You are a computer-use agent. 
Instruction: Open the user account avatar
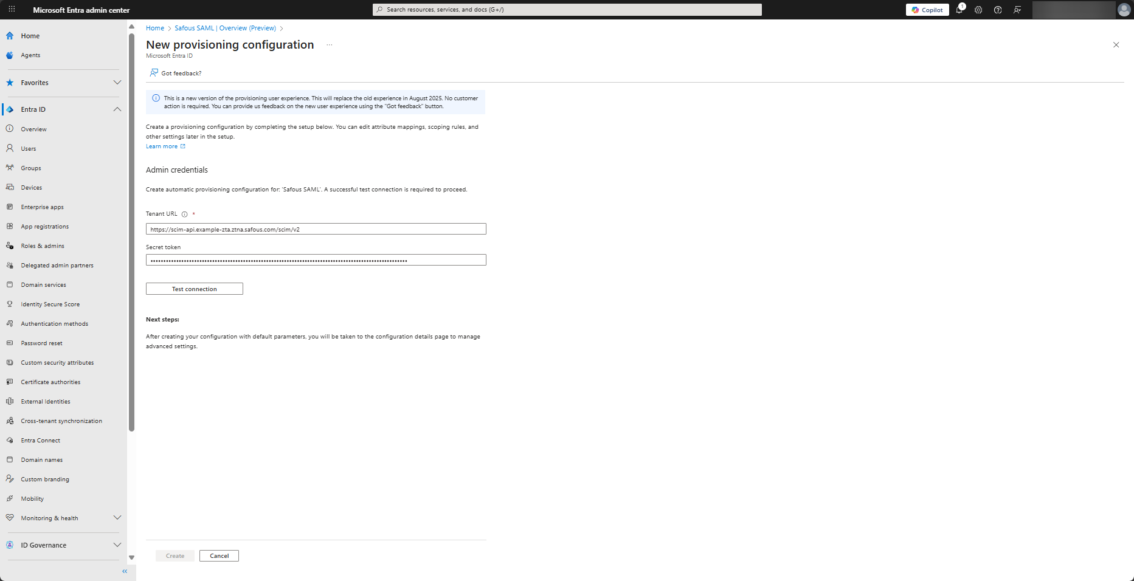[x=1124, y=10]
